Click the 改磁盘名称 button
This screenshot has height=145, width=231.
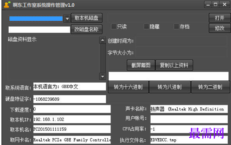[x=86, y=29]
